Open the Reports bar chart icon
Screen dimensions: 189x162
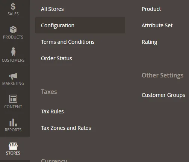13,122
